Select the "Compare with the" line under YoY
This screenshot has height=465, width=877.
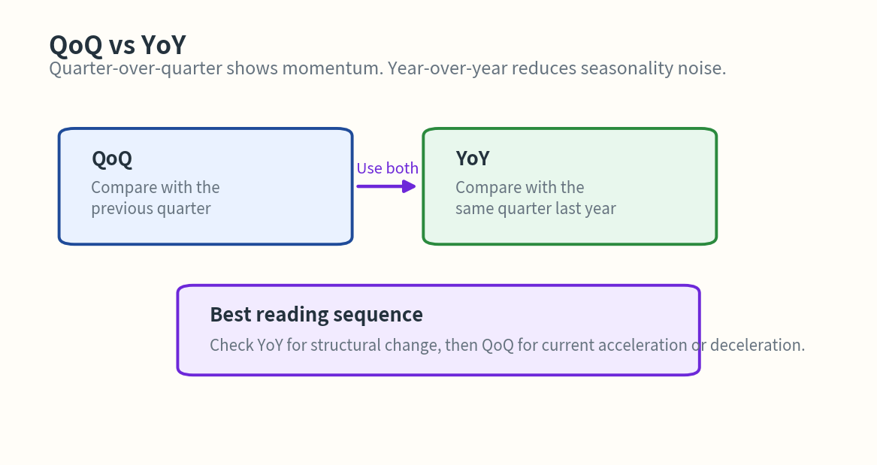point(520,187)
